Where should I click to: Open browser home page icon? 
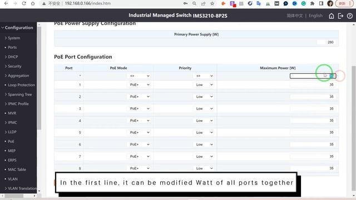click(33, 3)
